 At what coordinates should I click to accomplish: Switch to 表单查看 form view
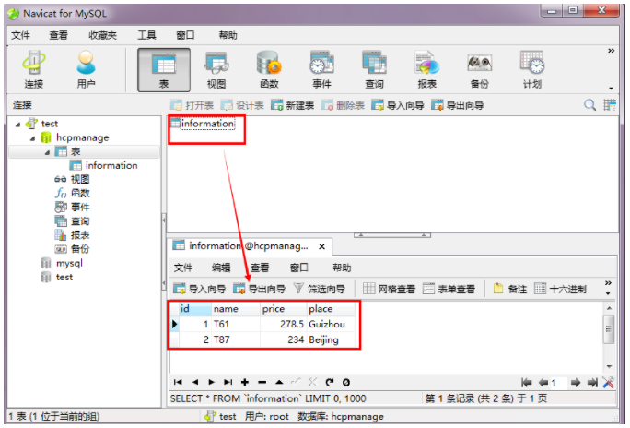tap(449, 289)
